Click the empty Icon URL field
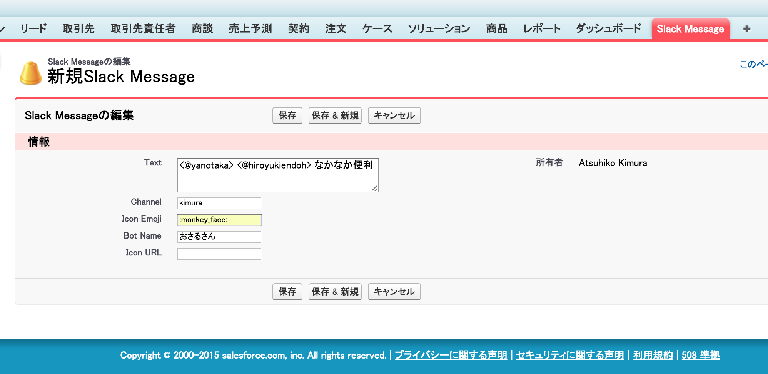The image size is (768, 374). coord(219,254)
